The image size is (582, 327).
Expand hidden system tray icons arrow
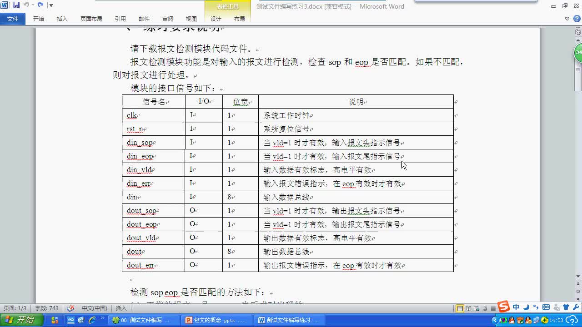tap(495, 320)
